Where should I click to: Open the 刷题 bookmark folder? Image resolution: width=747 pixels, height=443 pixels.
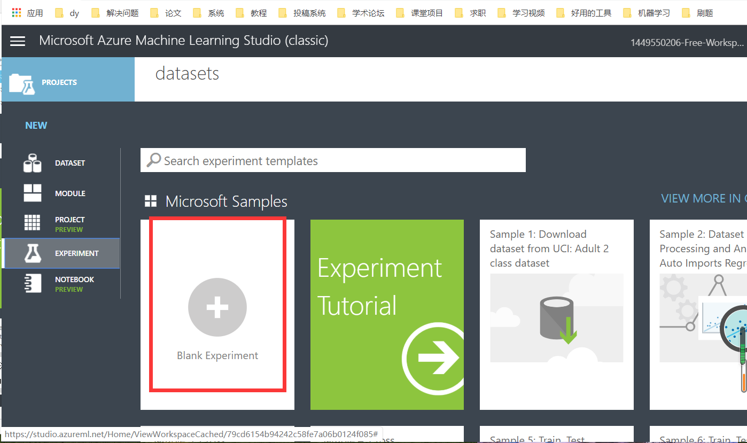pos(697,13)
